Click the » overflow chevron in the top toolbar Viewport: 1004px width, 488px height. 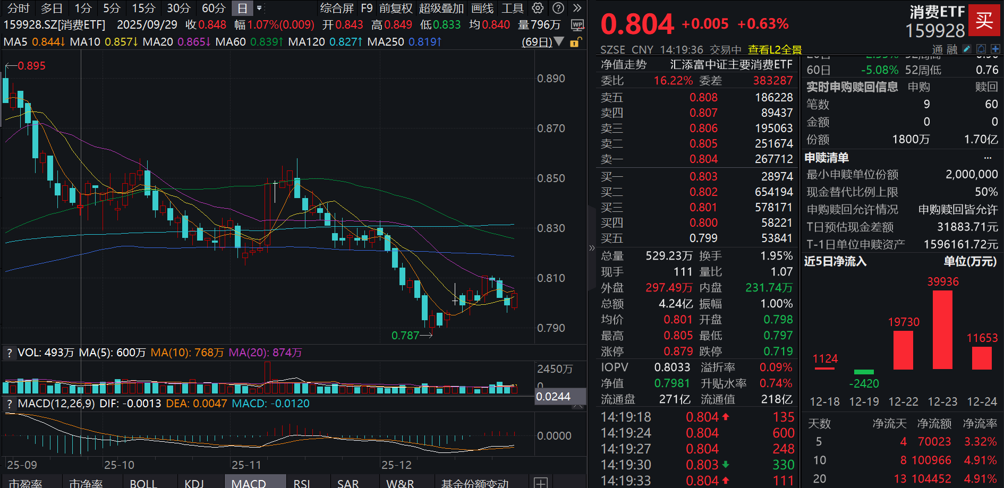[578, 8]
